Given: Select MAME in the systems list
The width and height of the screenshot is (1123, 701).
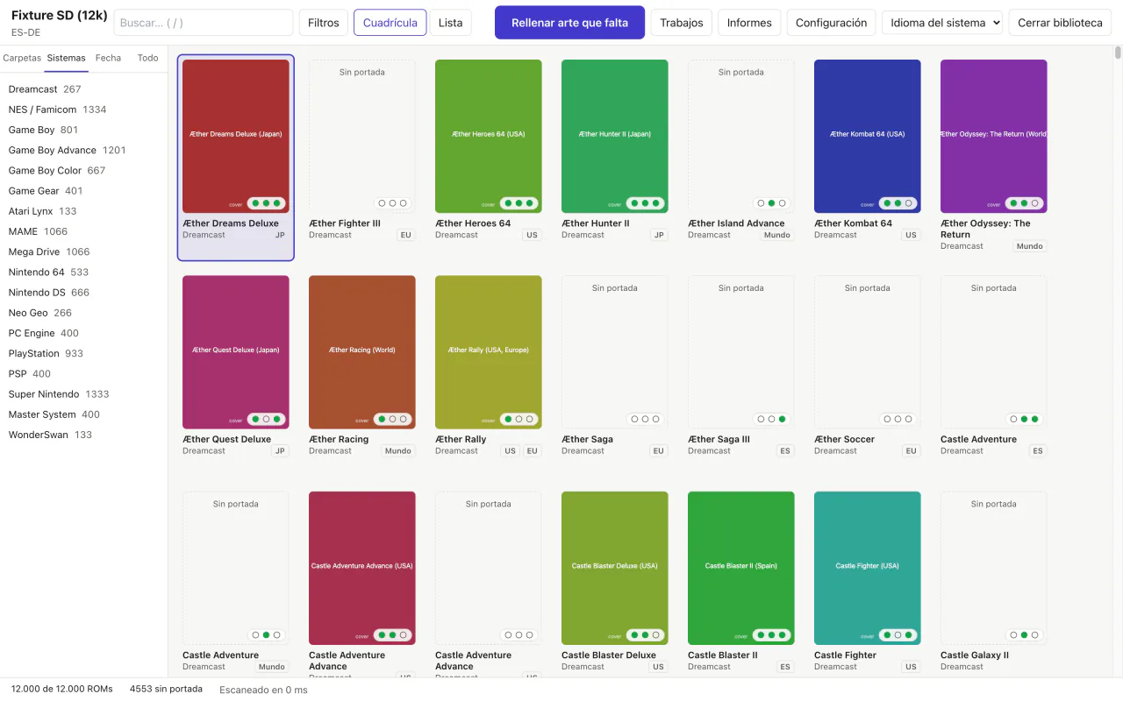Looking at the screenshot, I should [x=84, y=231].
